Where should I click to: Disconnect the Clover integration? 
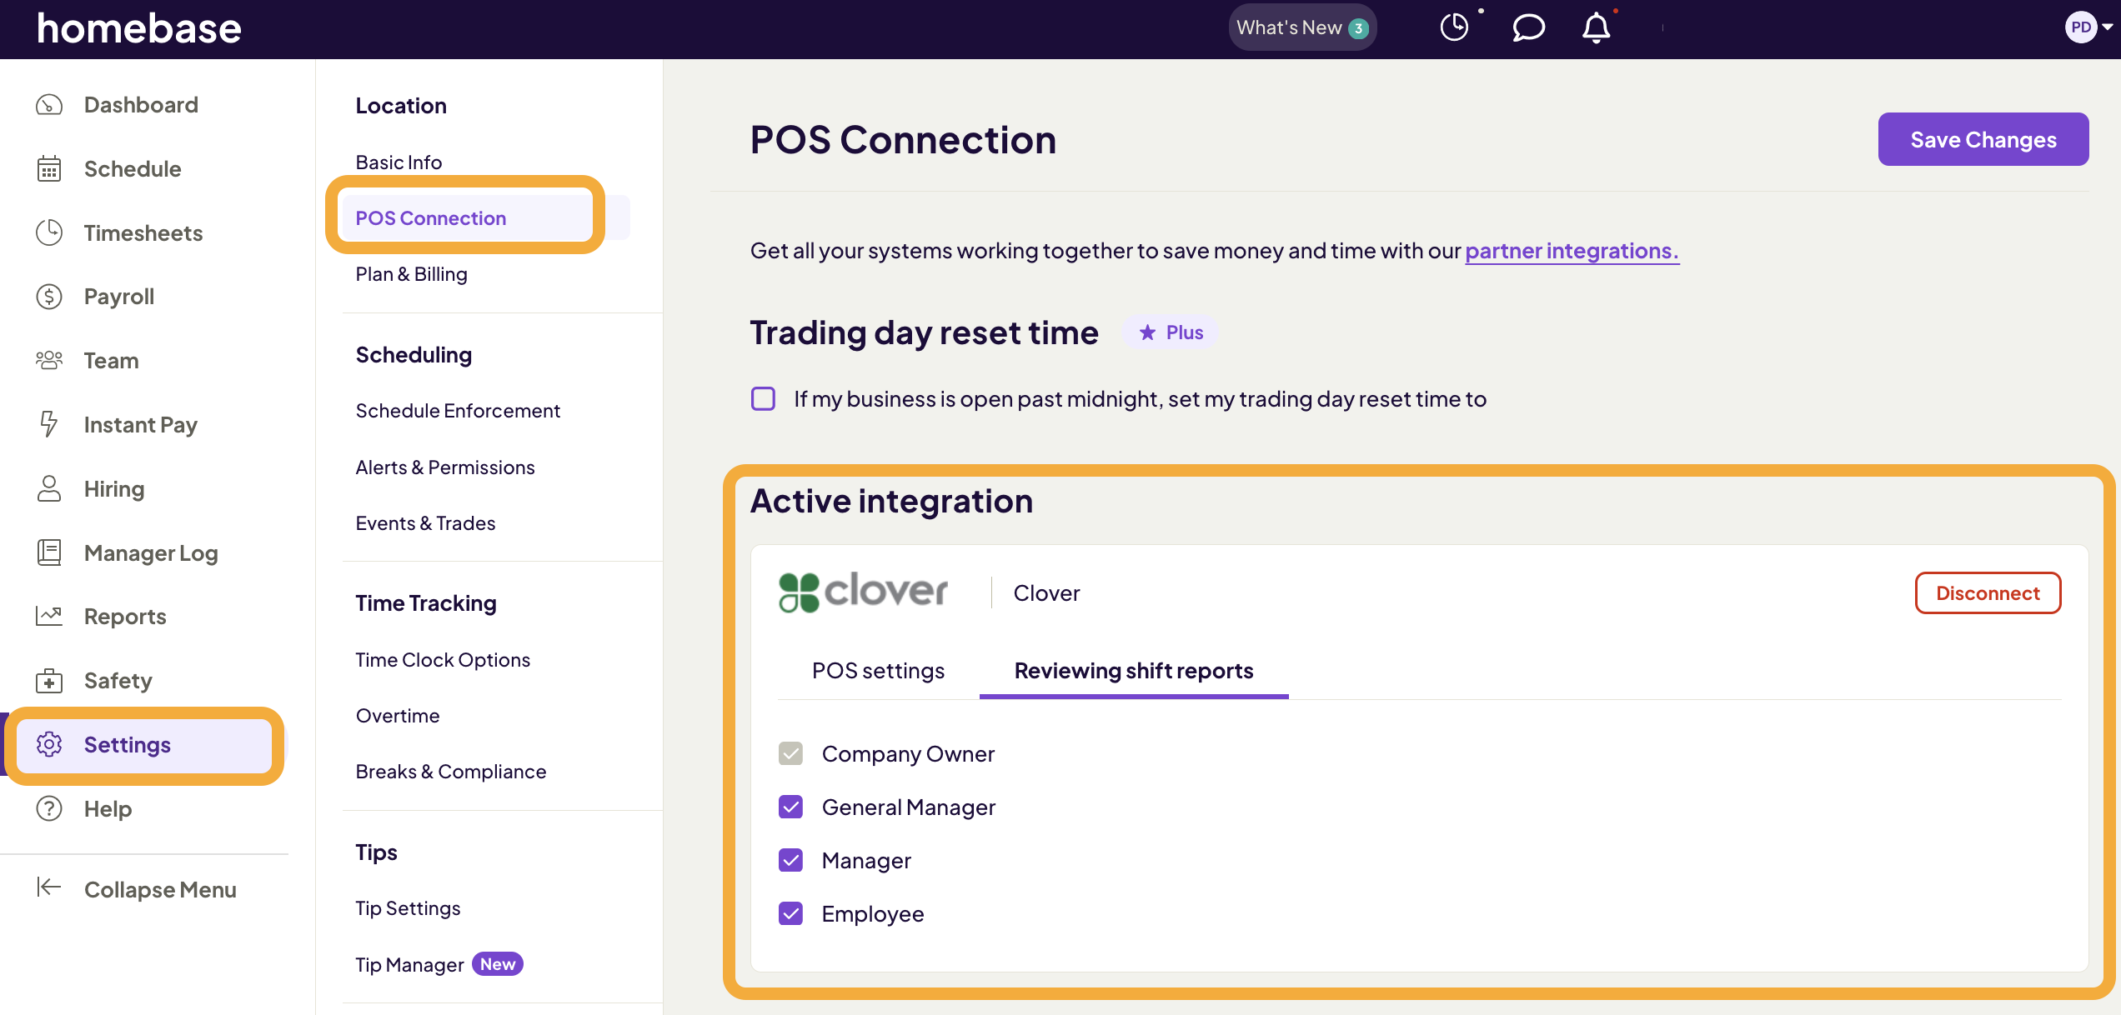pyautogui.click(x=1987, y=593)
